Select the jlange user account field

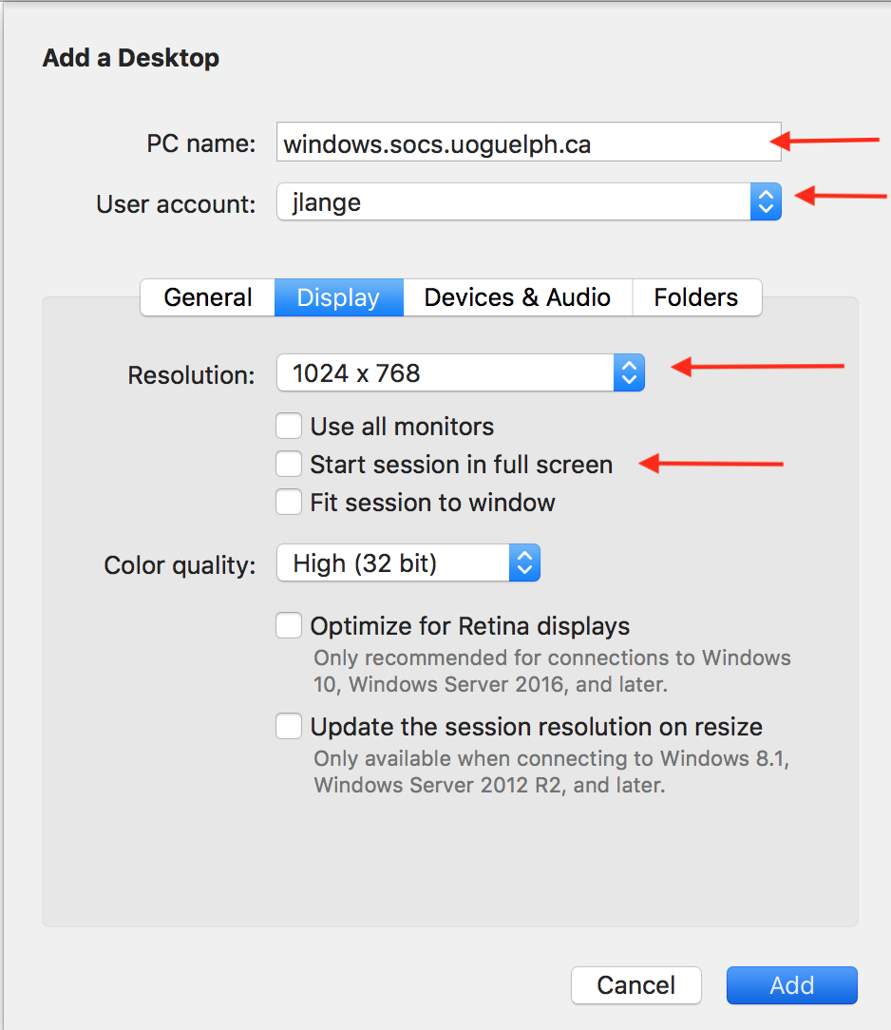pyautogui.click(x=513, y=201)
